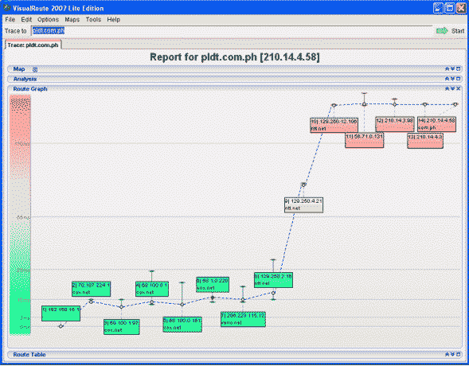
Task: Open the File menu
Action: [x=10, y=19]
